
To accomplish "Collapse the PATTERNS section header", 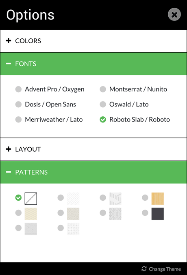I will 93,172.
